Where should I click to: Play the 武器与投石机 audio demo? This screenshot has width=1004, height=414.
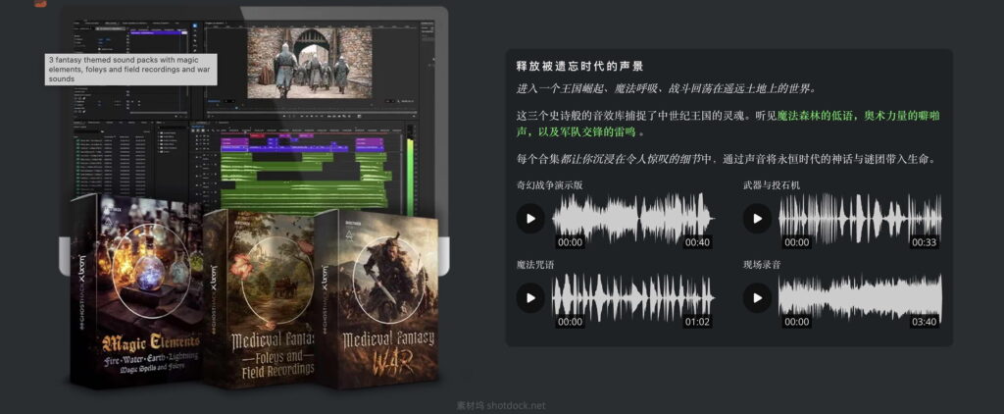click(x=758, y=219)
